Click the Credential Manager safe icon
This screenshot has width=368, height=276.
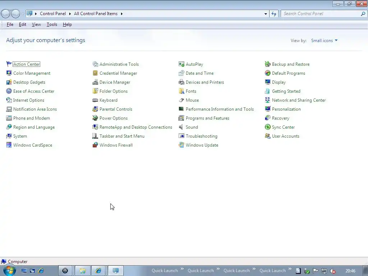[x=95, y=73]
